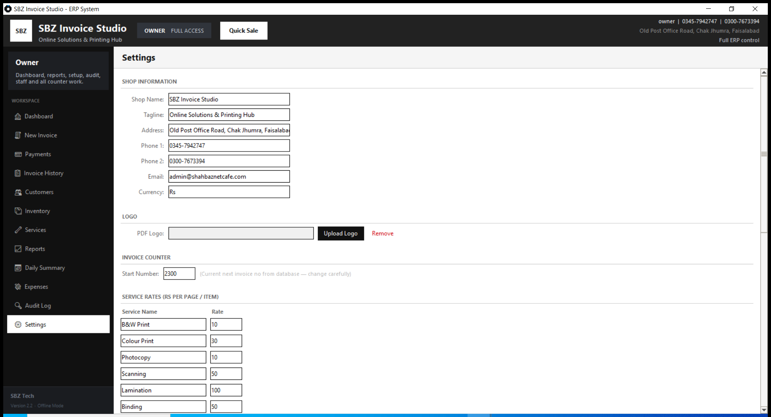Click the 'Version 2.2 - Offline Mode' text
Image resolution: width=771 pixels, height=417 pixels.
point(37,406)
